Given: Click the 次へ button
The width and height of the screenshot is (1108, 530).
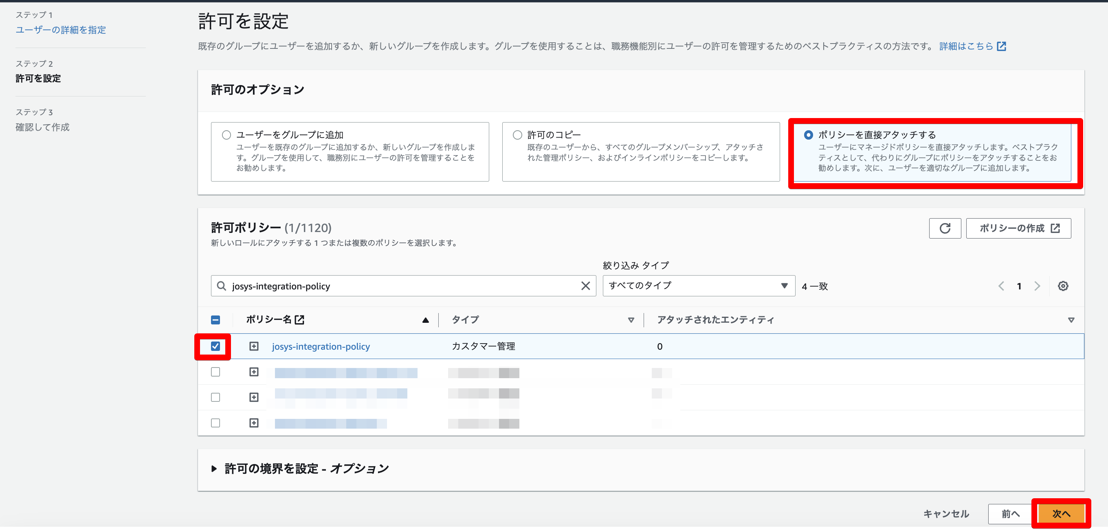Looking at the screenshot, I should click(x=1061, y=513).
